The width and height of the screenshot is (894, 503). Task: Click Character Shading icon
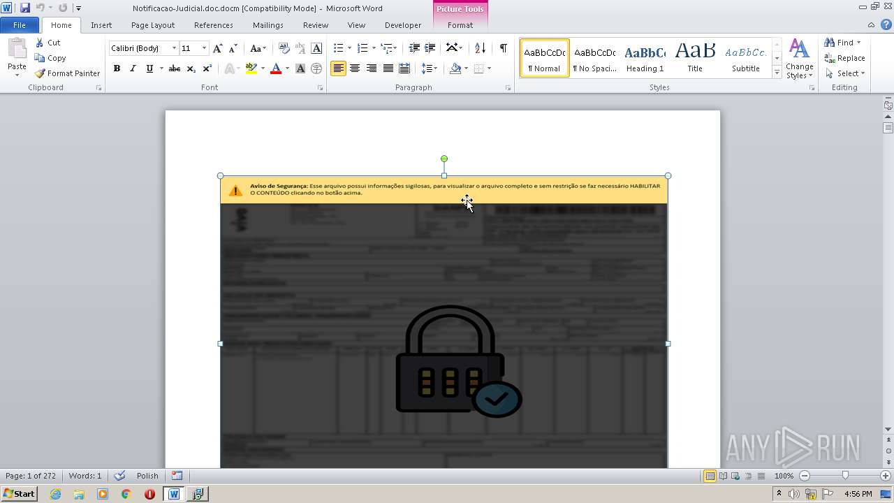[x=300, y=68]
